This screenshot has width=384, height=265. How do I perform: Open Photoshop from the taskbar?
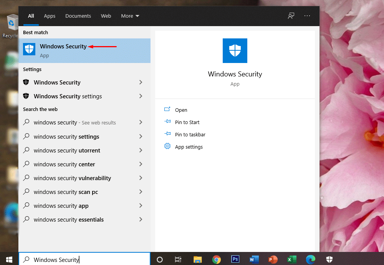(235, 260)
